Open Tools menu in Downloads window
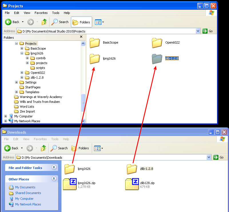229x212 pixels. 55,139
